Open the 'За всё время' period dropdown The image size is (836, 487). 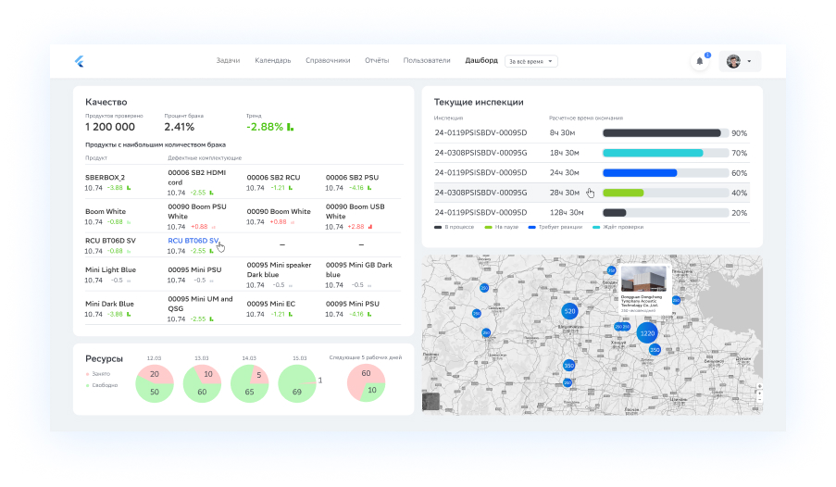(x=531, y=61)
